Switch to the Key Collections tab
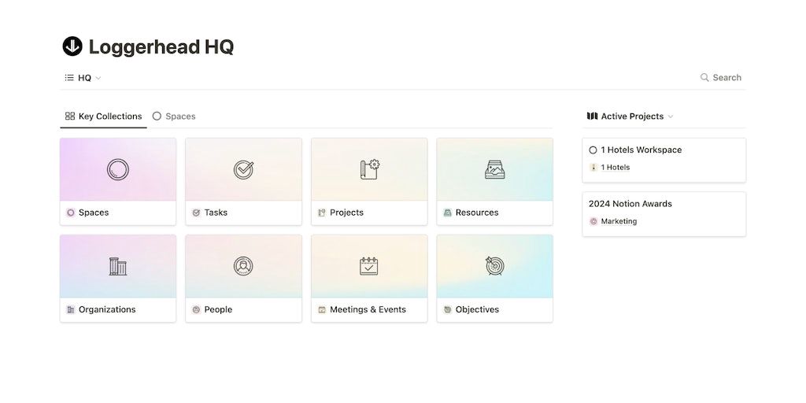This screenshot has width=806, height=403. 103,116
